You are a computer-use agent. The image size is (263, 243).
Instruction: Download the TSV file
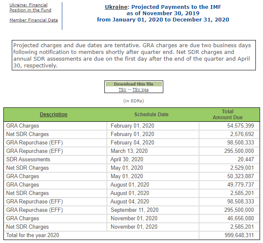coord(122,90)
